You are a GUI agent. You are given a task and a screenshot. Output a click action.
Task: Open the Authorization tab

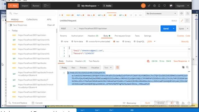(77, 36)
